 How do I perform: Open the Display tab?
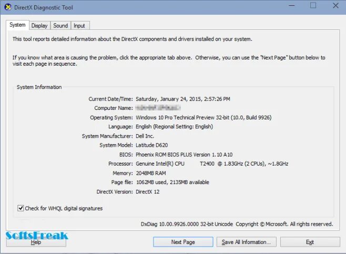pos(39,26)
